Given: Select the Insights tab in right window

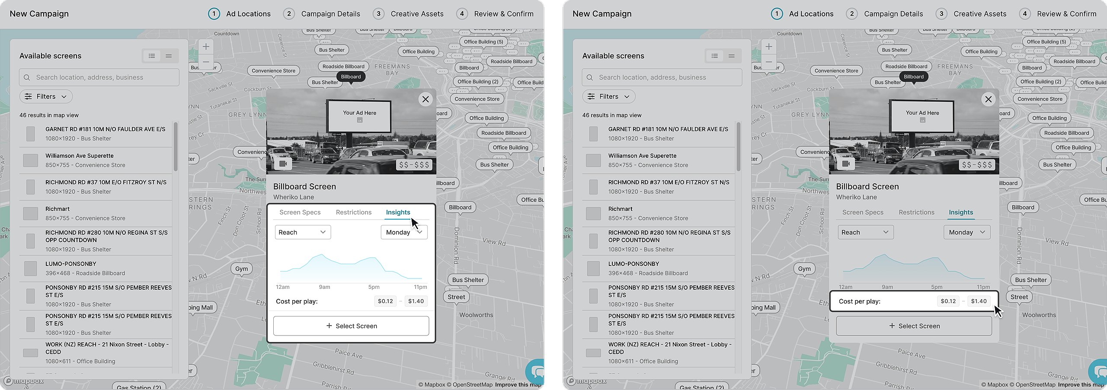Looking at the screenshot, I should click(x=961, y=212).
